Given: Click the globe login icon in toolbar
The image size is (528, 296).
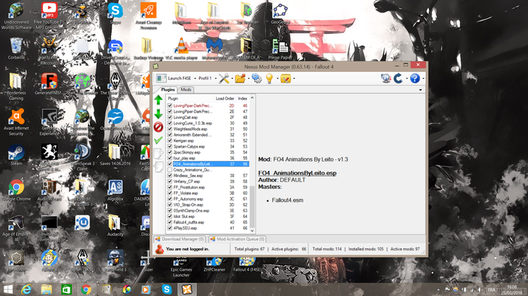Looking at the screenshot, I should point(386,78).
